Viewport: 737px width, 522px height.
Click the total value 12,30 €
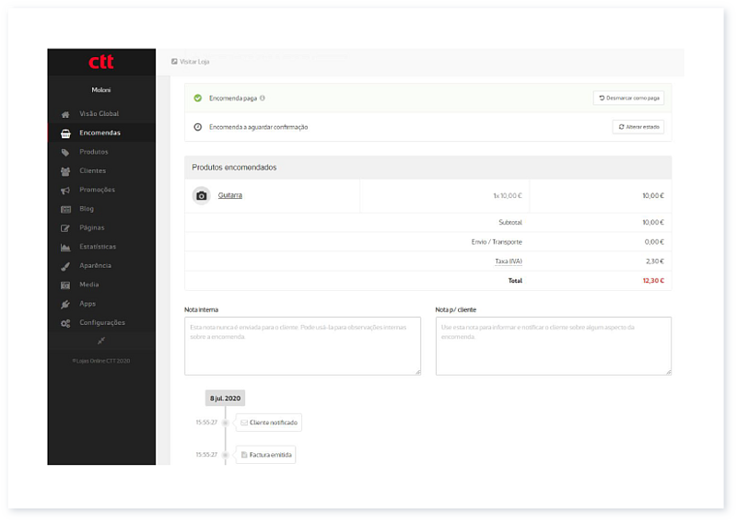pos(653,281)
